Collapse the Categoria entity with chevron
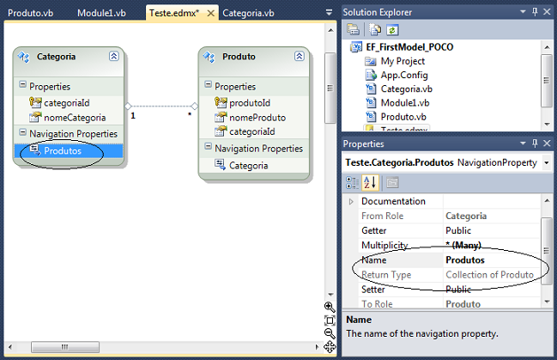The height and width of the screenshot is (360, 557). [113, 56]
